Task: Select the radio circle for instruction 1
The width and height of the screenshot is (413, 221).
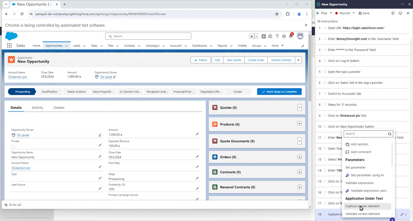Action: [x=325, y=28]
